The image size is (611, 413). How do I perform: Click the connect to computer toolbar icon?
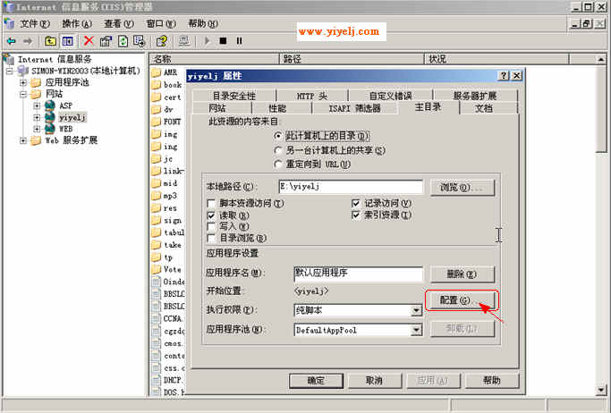(x=184, y=41)
